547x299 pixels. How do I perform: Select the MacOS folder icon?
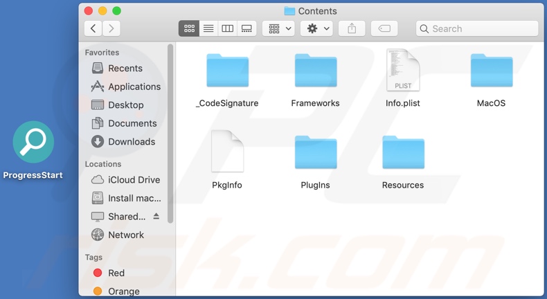pos(492,70)
